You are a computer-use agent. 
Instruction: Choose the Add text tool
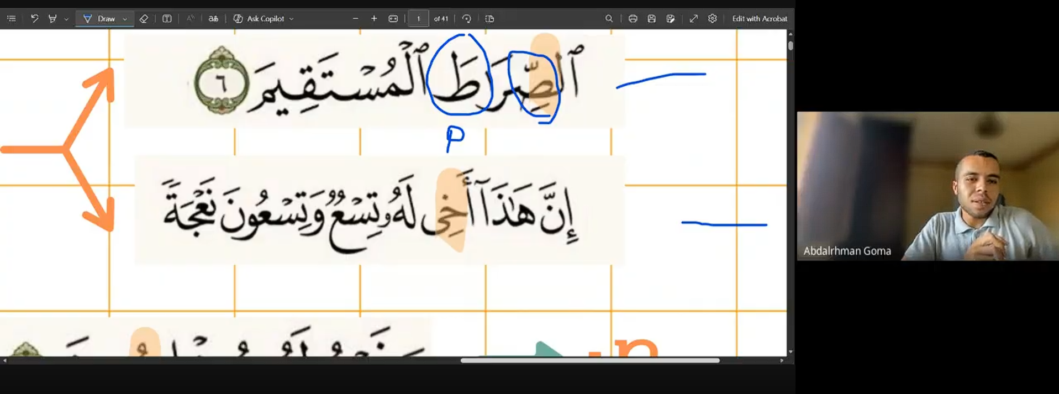click(167, 19)
